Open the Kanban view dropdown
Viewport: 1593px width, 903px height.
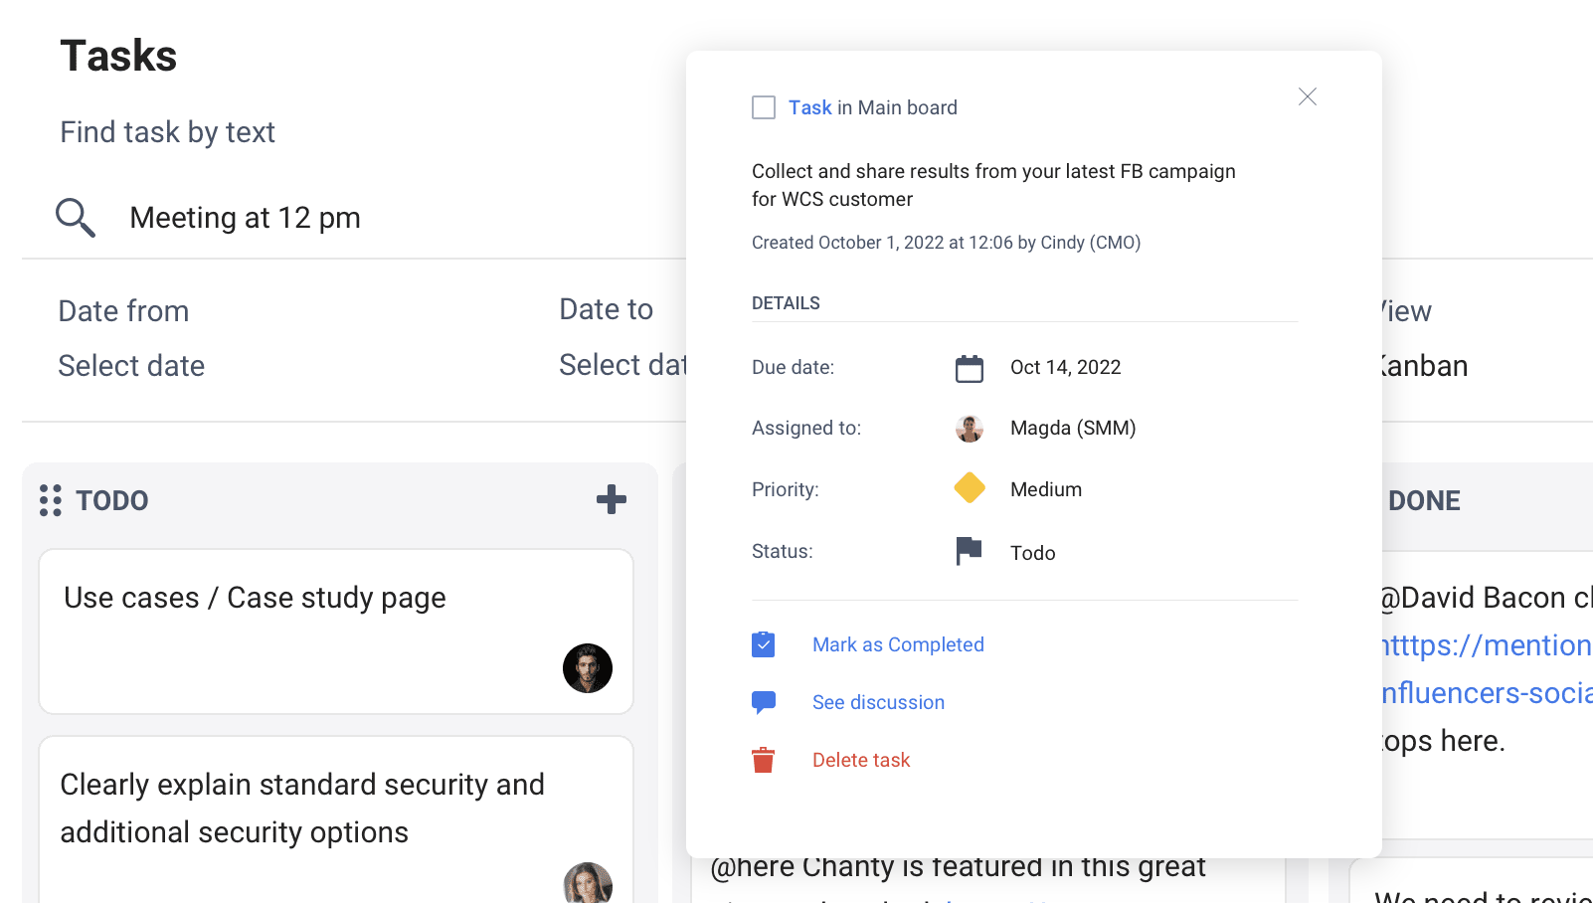[1424, 366]
